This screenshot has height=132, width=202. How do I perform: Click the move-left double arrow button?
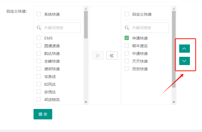coord(112,55)
